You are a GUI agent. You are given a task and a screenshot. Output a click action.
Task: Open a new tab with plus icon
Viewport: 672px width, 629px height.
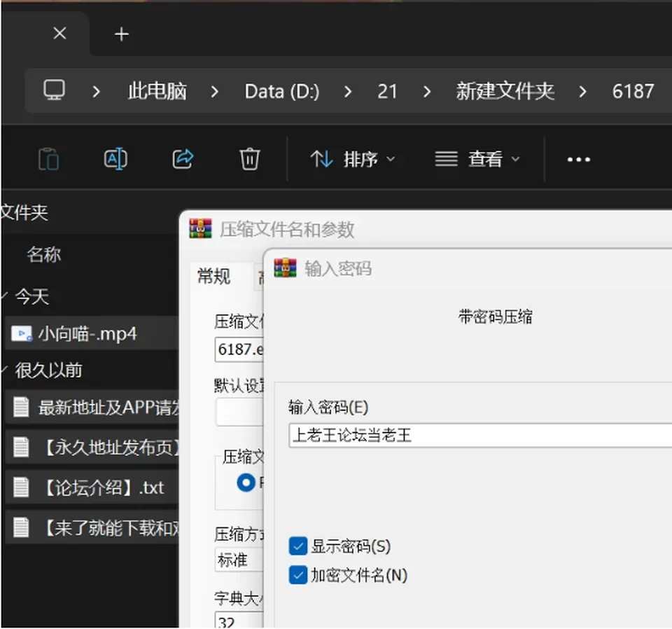122,34
